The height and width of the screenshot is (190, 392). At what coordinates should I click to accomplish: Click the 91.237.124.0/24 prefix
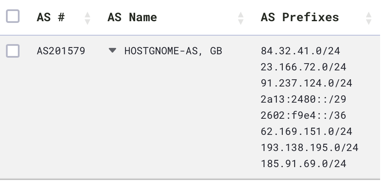click(x=307, y=84)
